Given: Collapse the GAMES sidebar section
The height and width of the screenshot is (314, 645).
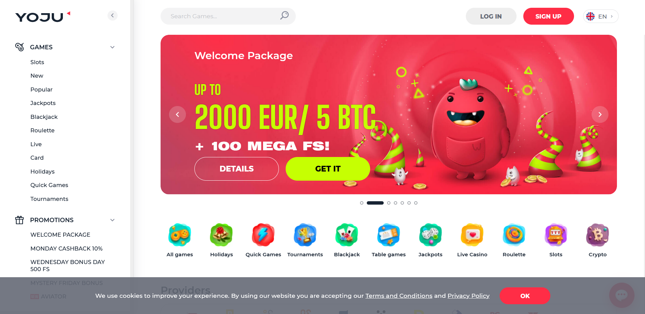Looking at the screenshot, I should point(112,47).
